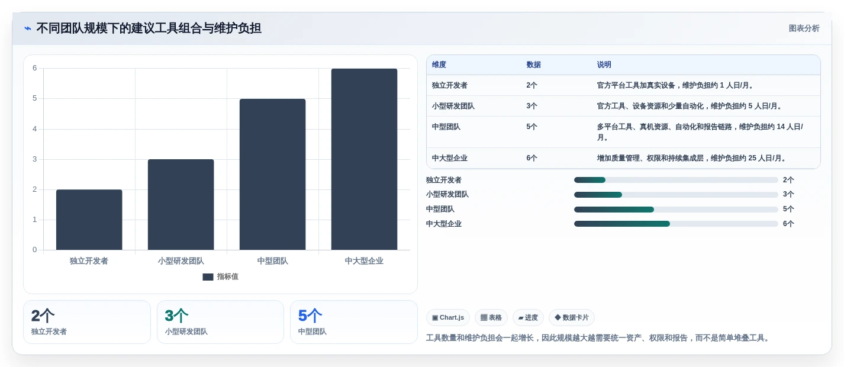Click the summary sentence starting 工具数量和维护负担
Screen dimensions: 844x367
[x=599, y=338]
